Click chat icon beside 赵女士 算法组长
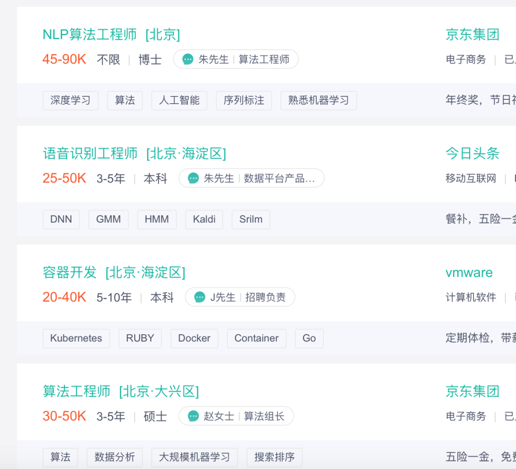The image size is (516, 469). tap(193, 416)
